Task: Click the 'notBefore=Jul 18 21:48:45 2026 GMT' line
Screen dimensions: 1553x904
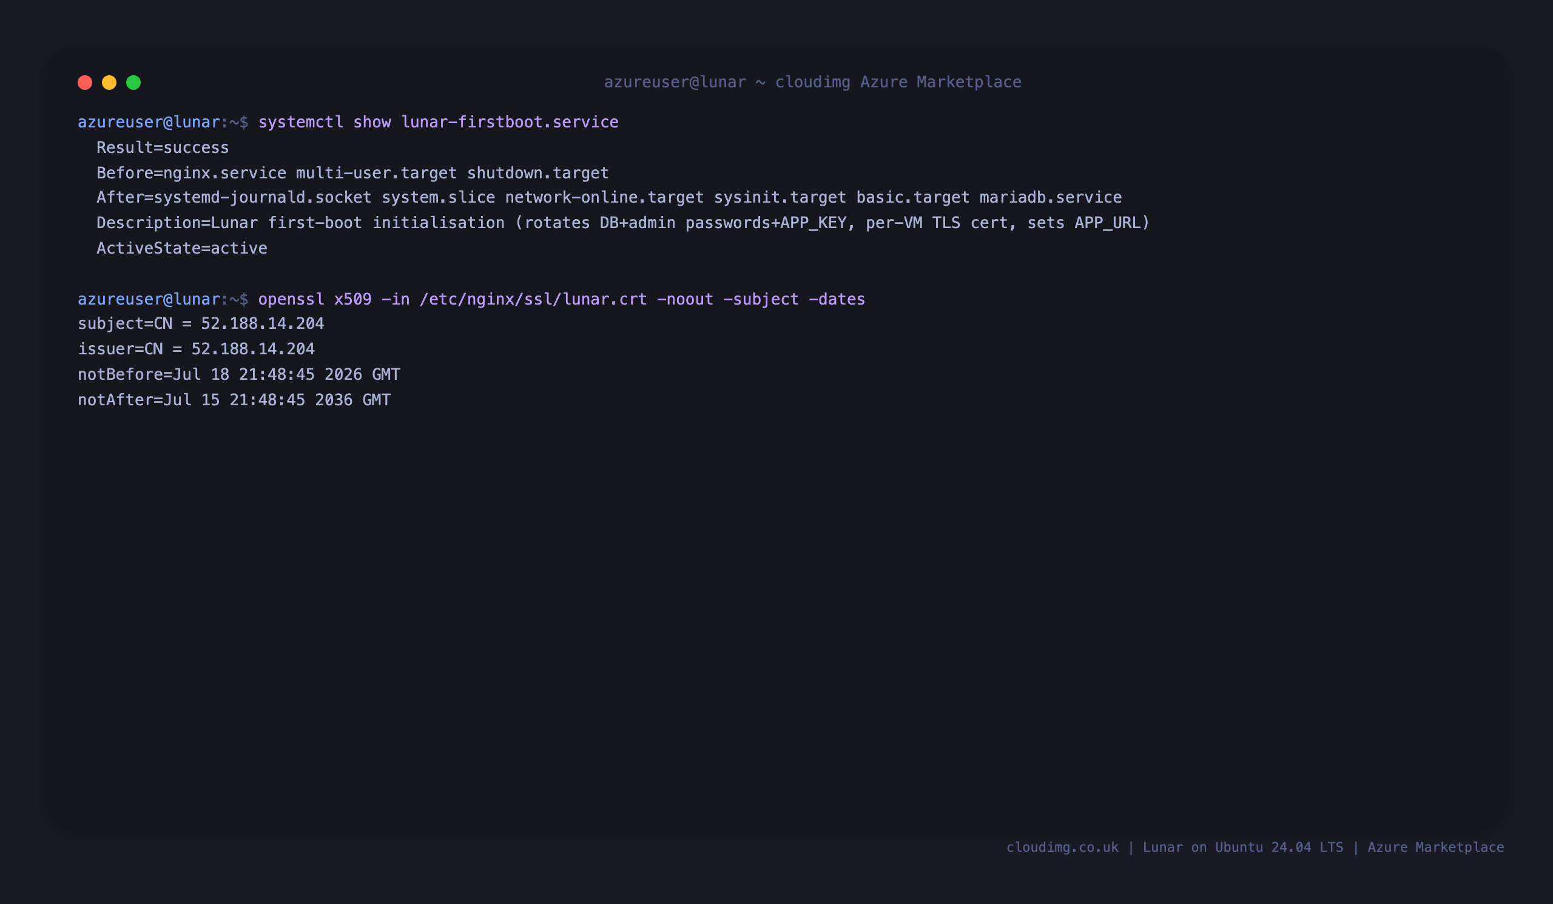Action: pos(239,374)
